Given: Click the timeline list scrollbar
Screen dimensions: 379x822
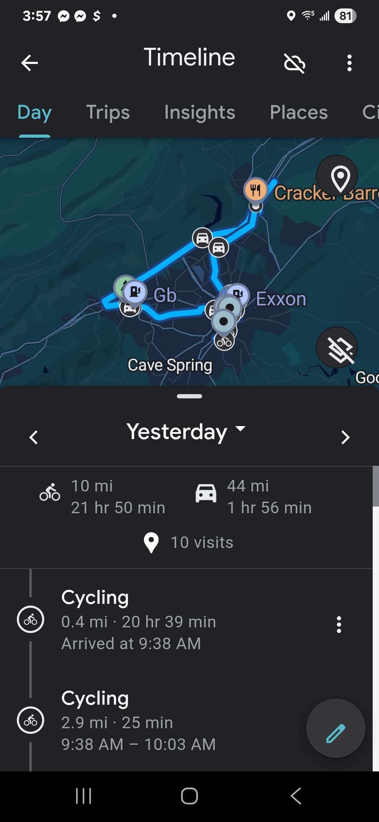Looking at the screenshot, I should point(375,487).
